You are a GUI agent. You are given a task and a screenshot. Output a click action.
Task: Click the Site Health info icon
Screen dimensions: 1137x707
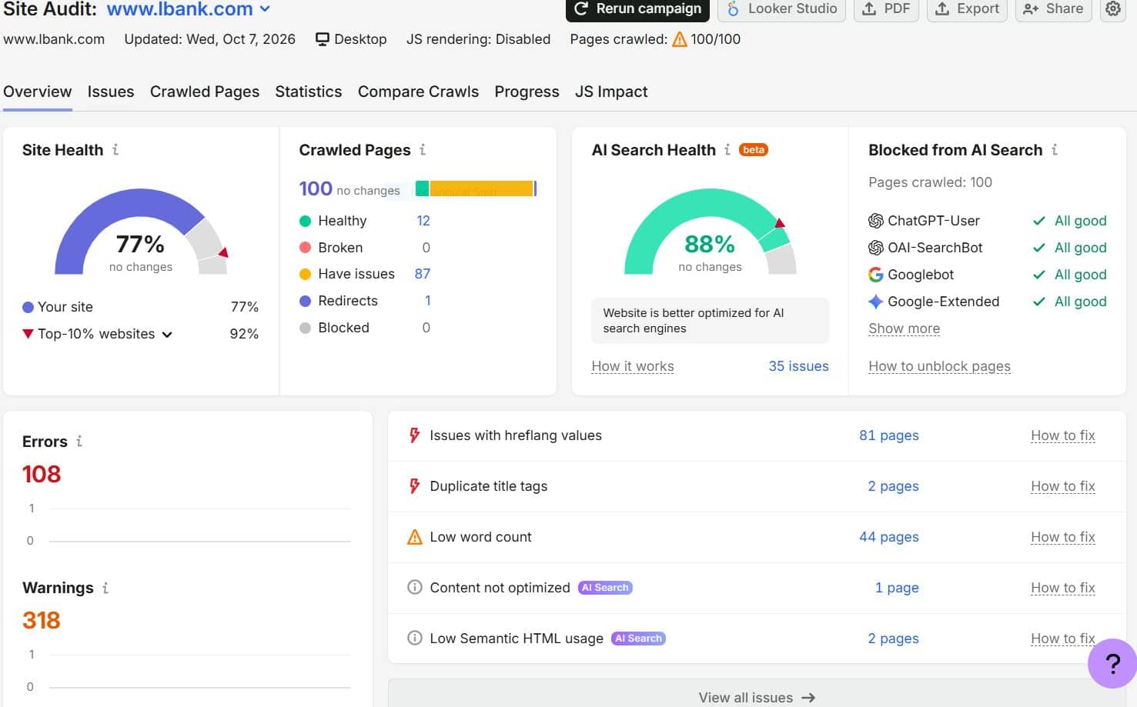click(x=115, y=149)
